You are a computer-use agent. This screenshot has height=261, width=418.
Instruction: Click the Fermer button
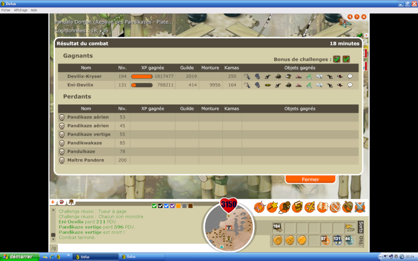point(310,180)
